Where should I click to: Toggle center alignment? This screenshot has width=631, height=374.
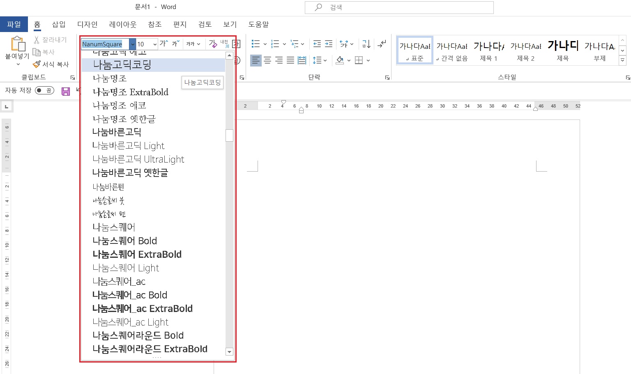click(267, 60)
